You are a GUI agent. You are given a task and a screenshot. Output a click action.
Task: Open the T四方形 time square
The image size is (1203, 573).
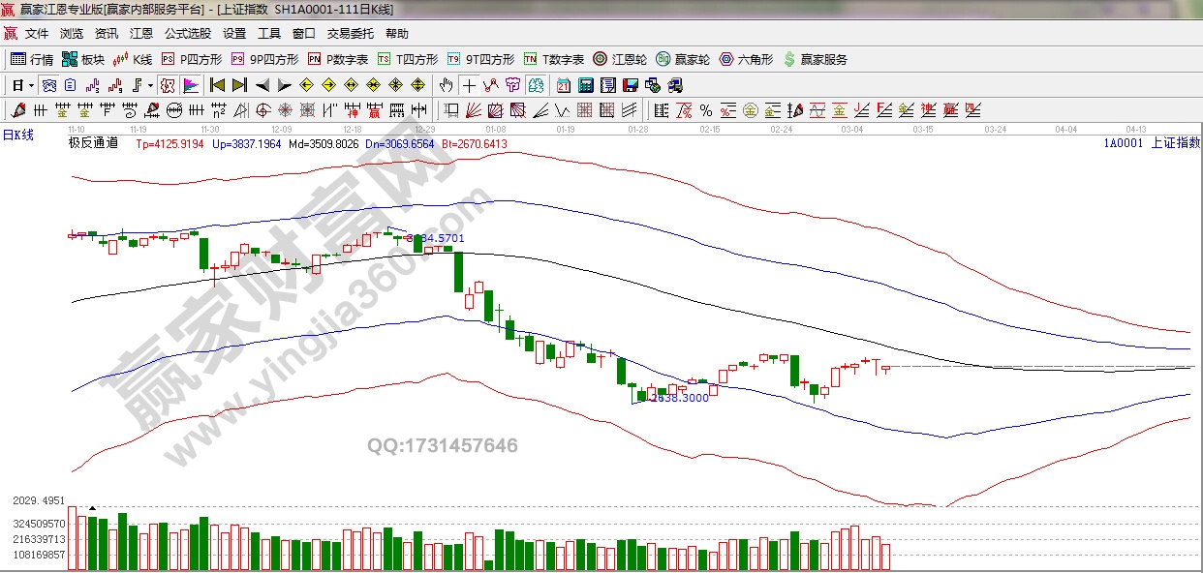[x=408, y=59]
